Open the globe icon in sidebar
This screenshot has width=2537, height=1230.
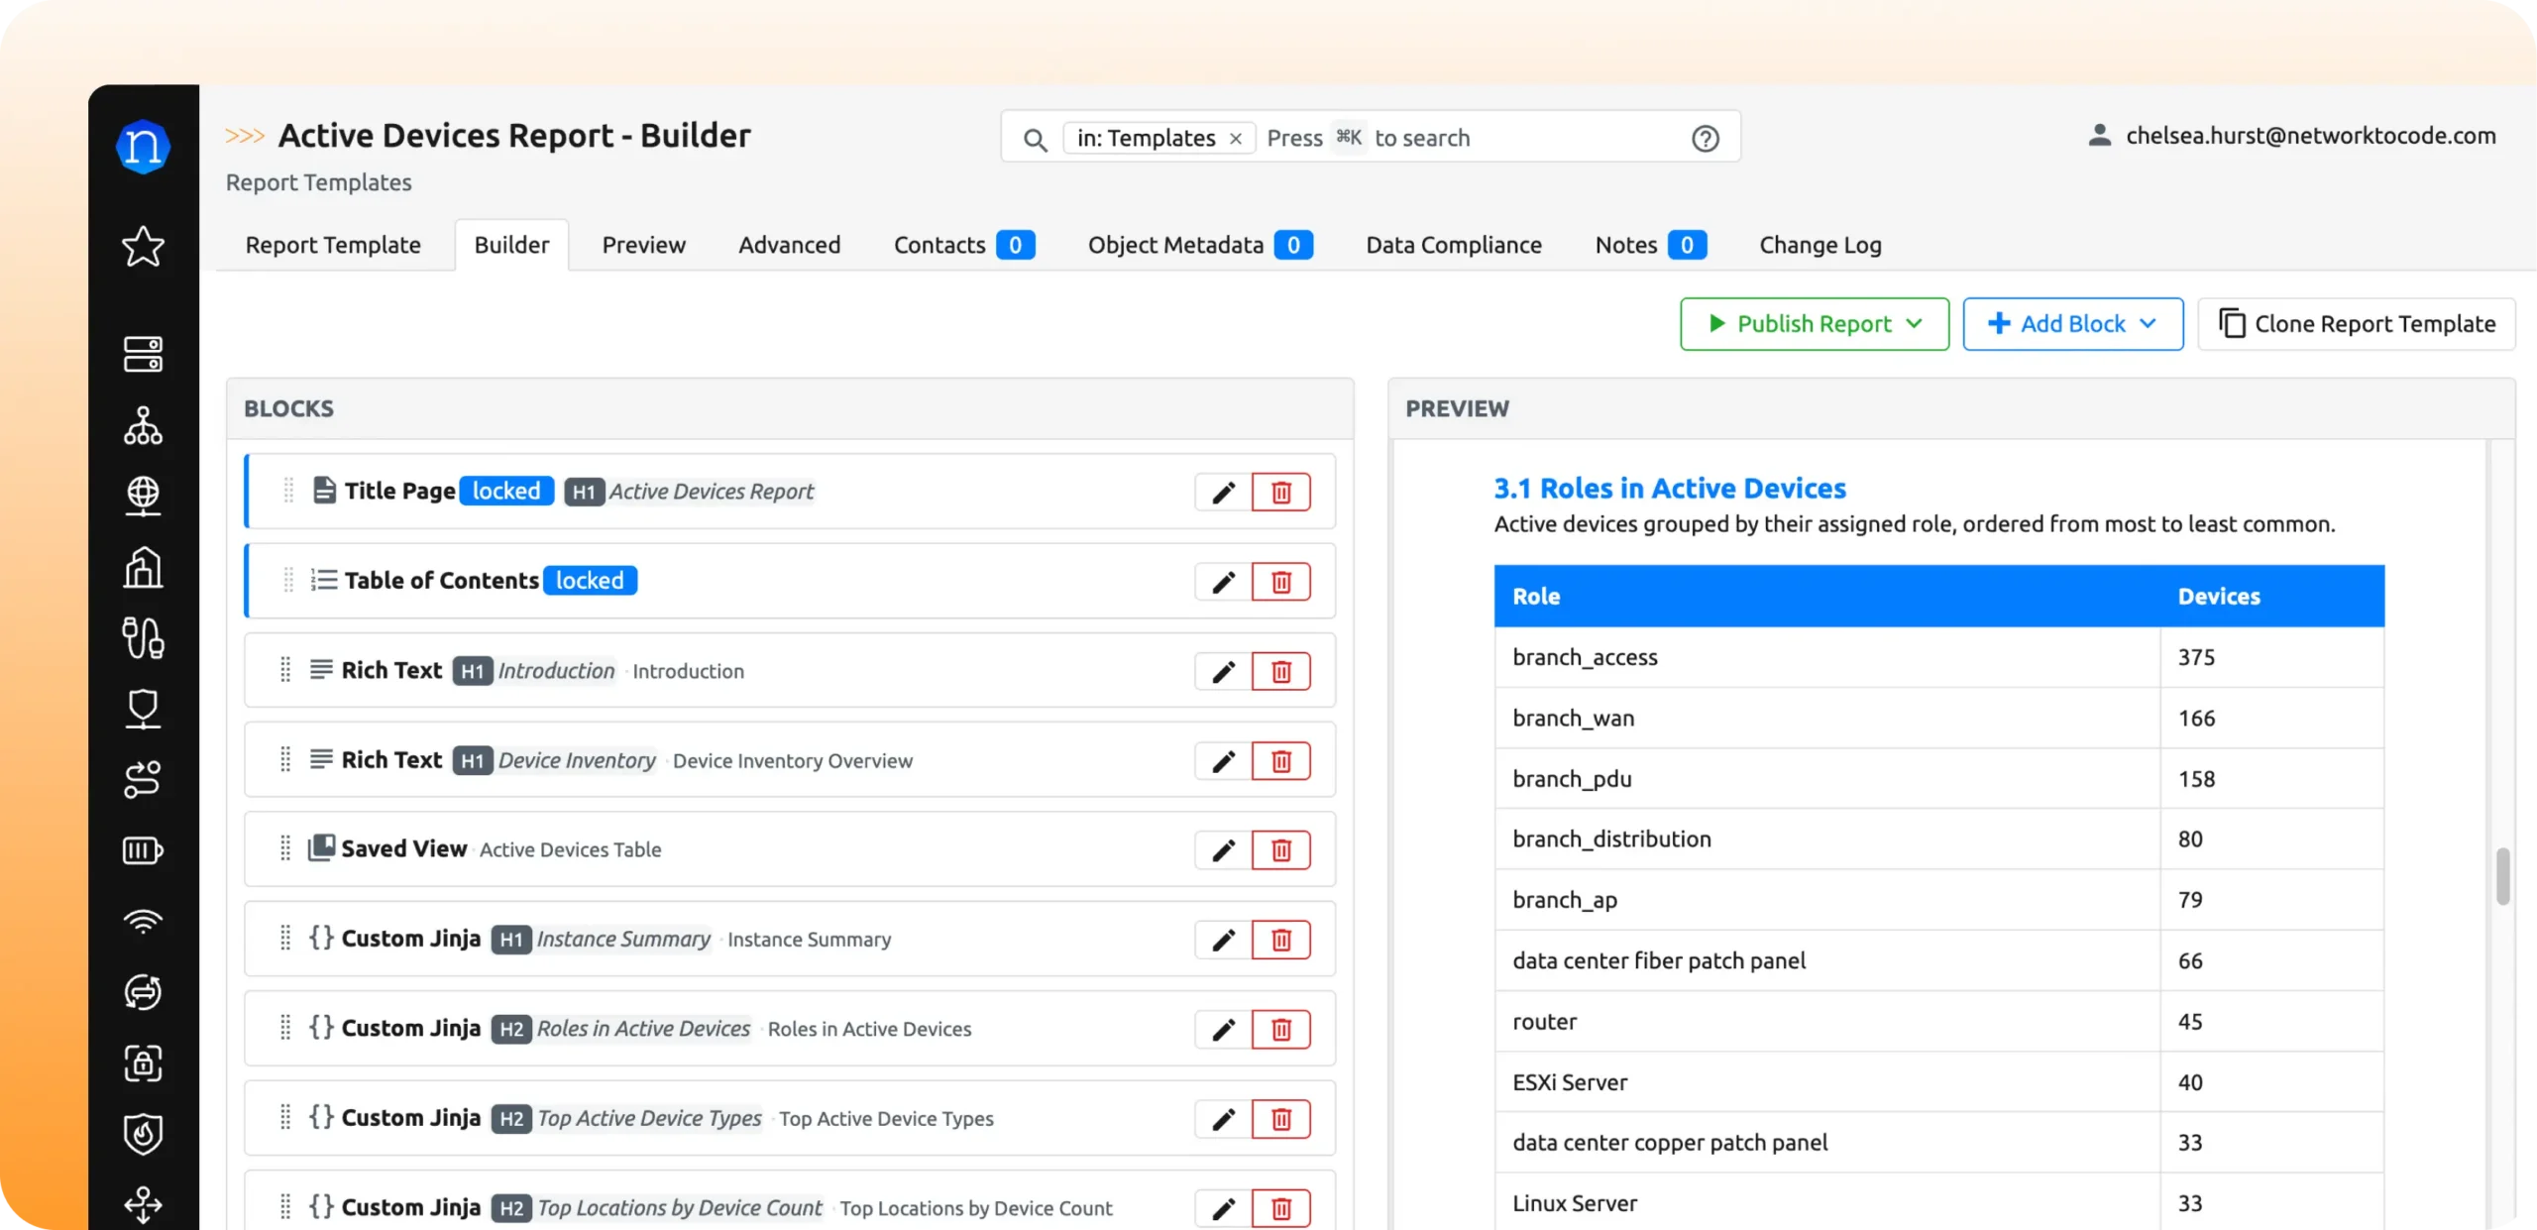[x=143, y=496]
